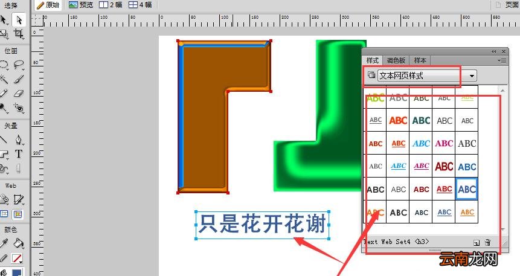
Task: Switch to the 2幅 view
Action: point(111,5)
